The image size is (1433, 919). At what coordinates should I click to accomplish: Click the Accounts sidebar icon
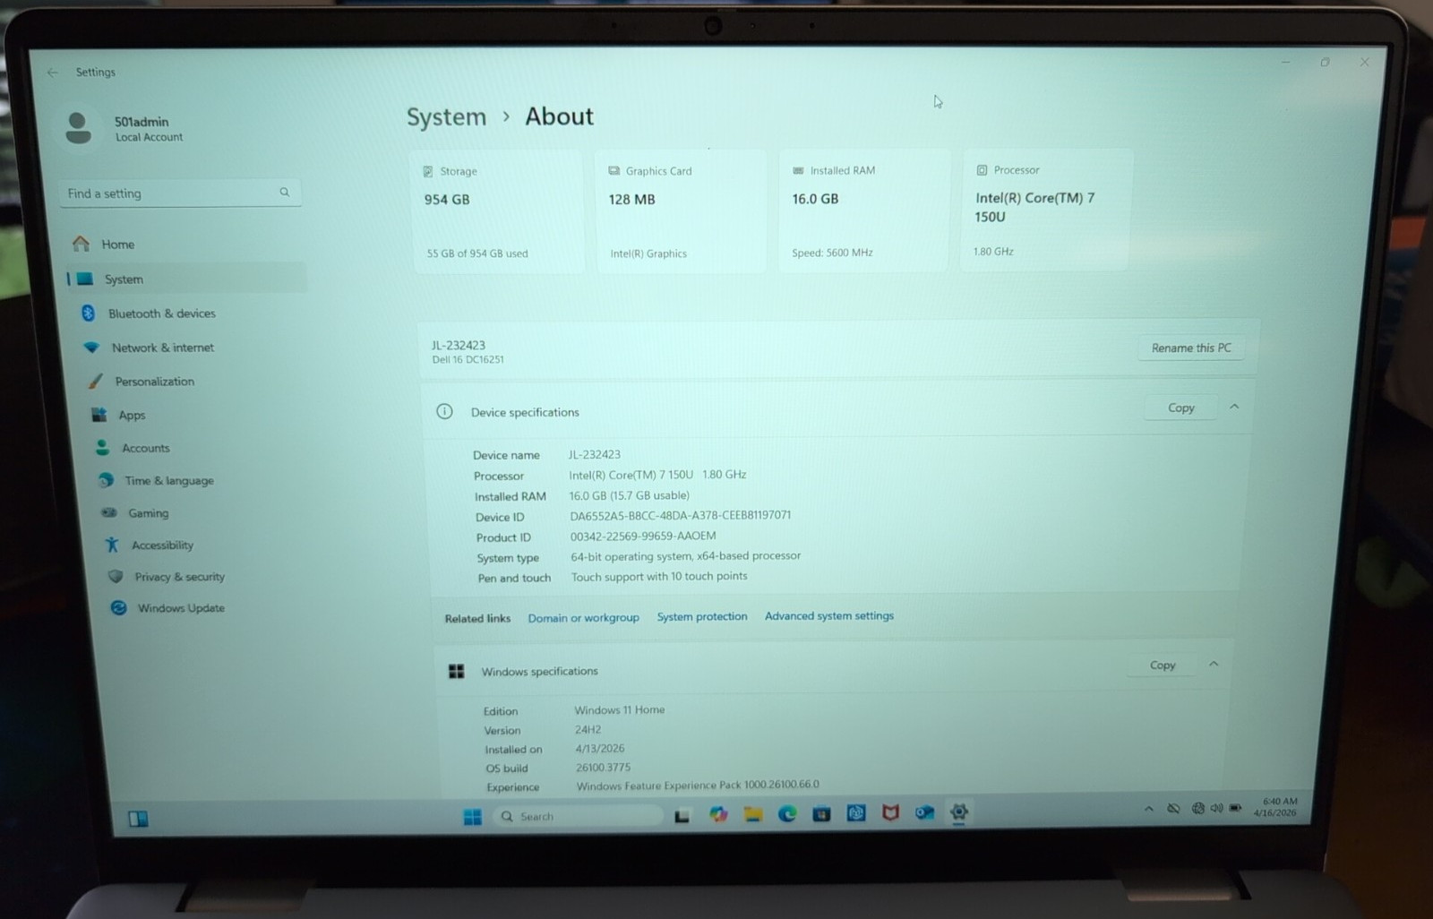click(103, 447)
